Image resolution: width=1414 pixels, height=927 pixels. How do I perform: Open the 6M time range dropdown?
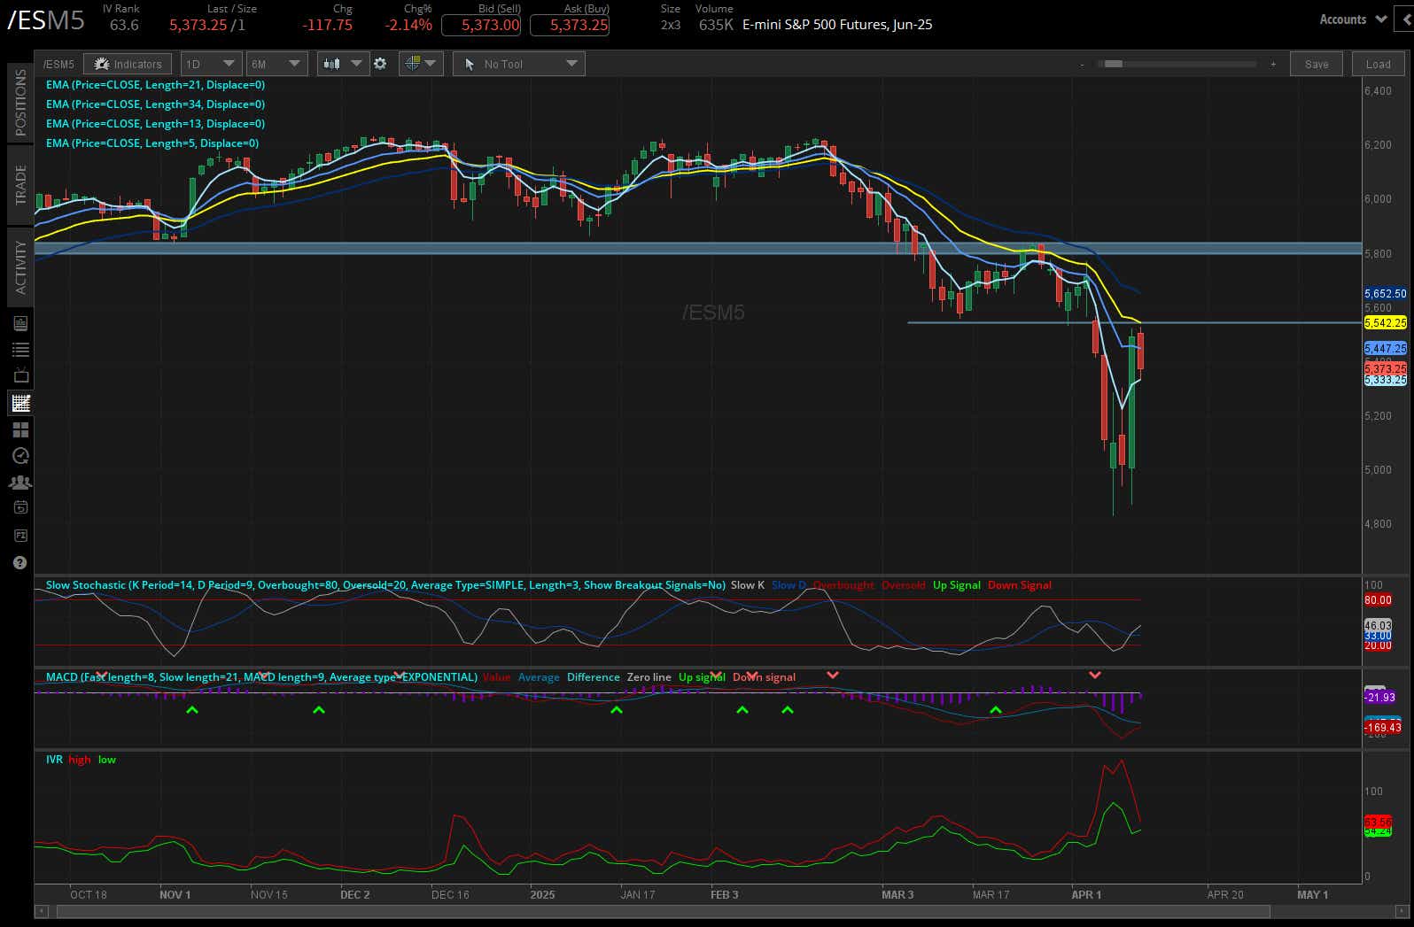[276, 64]
